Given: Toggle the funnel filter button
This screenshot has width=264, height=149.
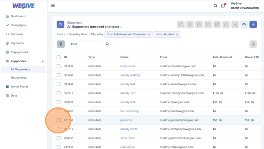Looking at the screenshot, I should click(x=61, y=44).
